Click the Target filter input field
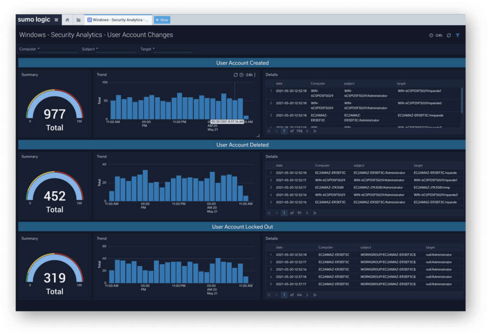 (x=173, y=49)
